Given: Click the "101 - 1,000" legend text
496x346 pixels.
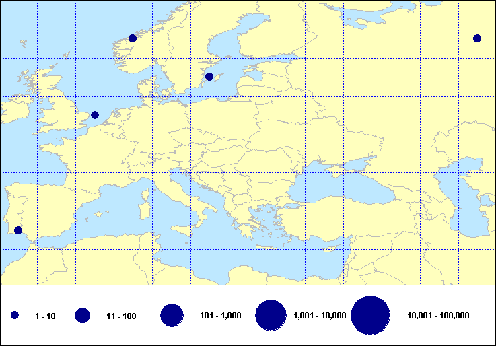Looking at the screenshot, I should (220, 316).
